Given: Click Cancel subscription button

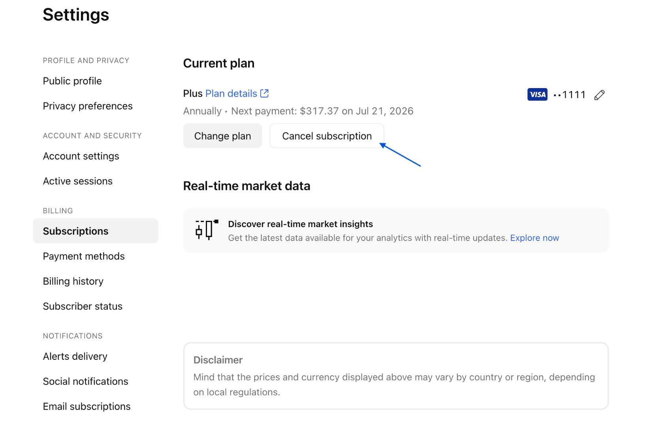Looking at the screenshot, I should (x=327, y=136).
